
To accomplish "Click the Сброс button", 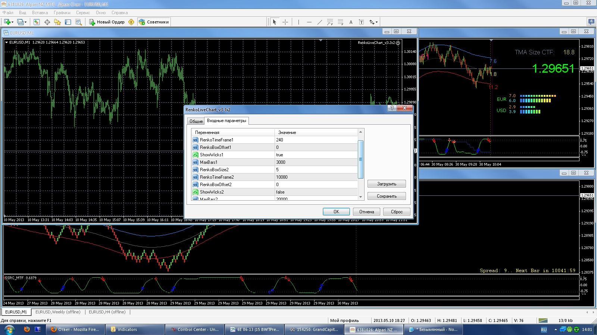I will [397, 212].
